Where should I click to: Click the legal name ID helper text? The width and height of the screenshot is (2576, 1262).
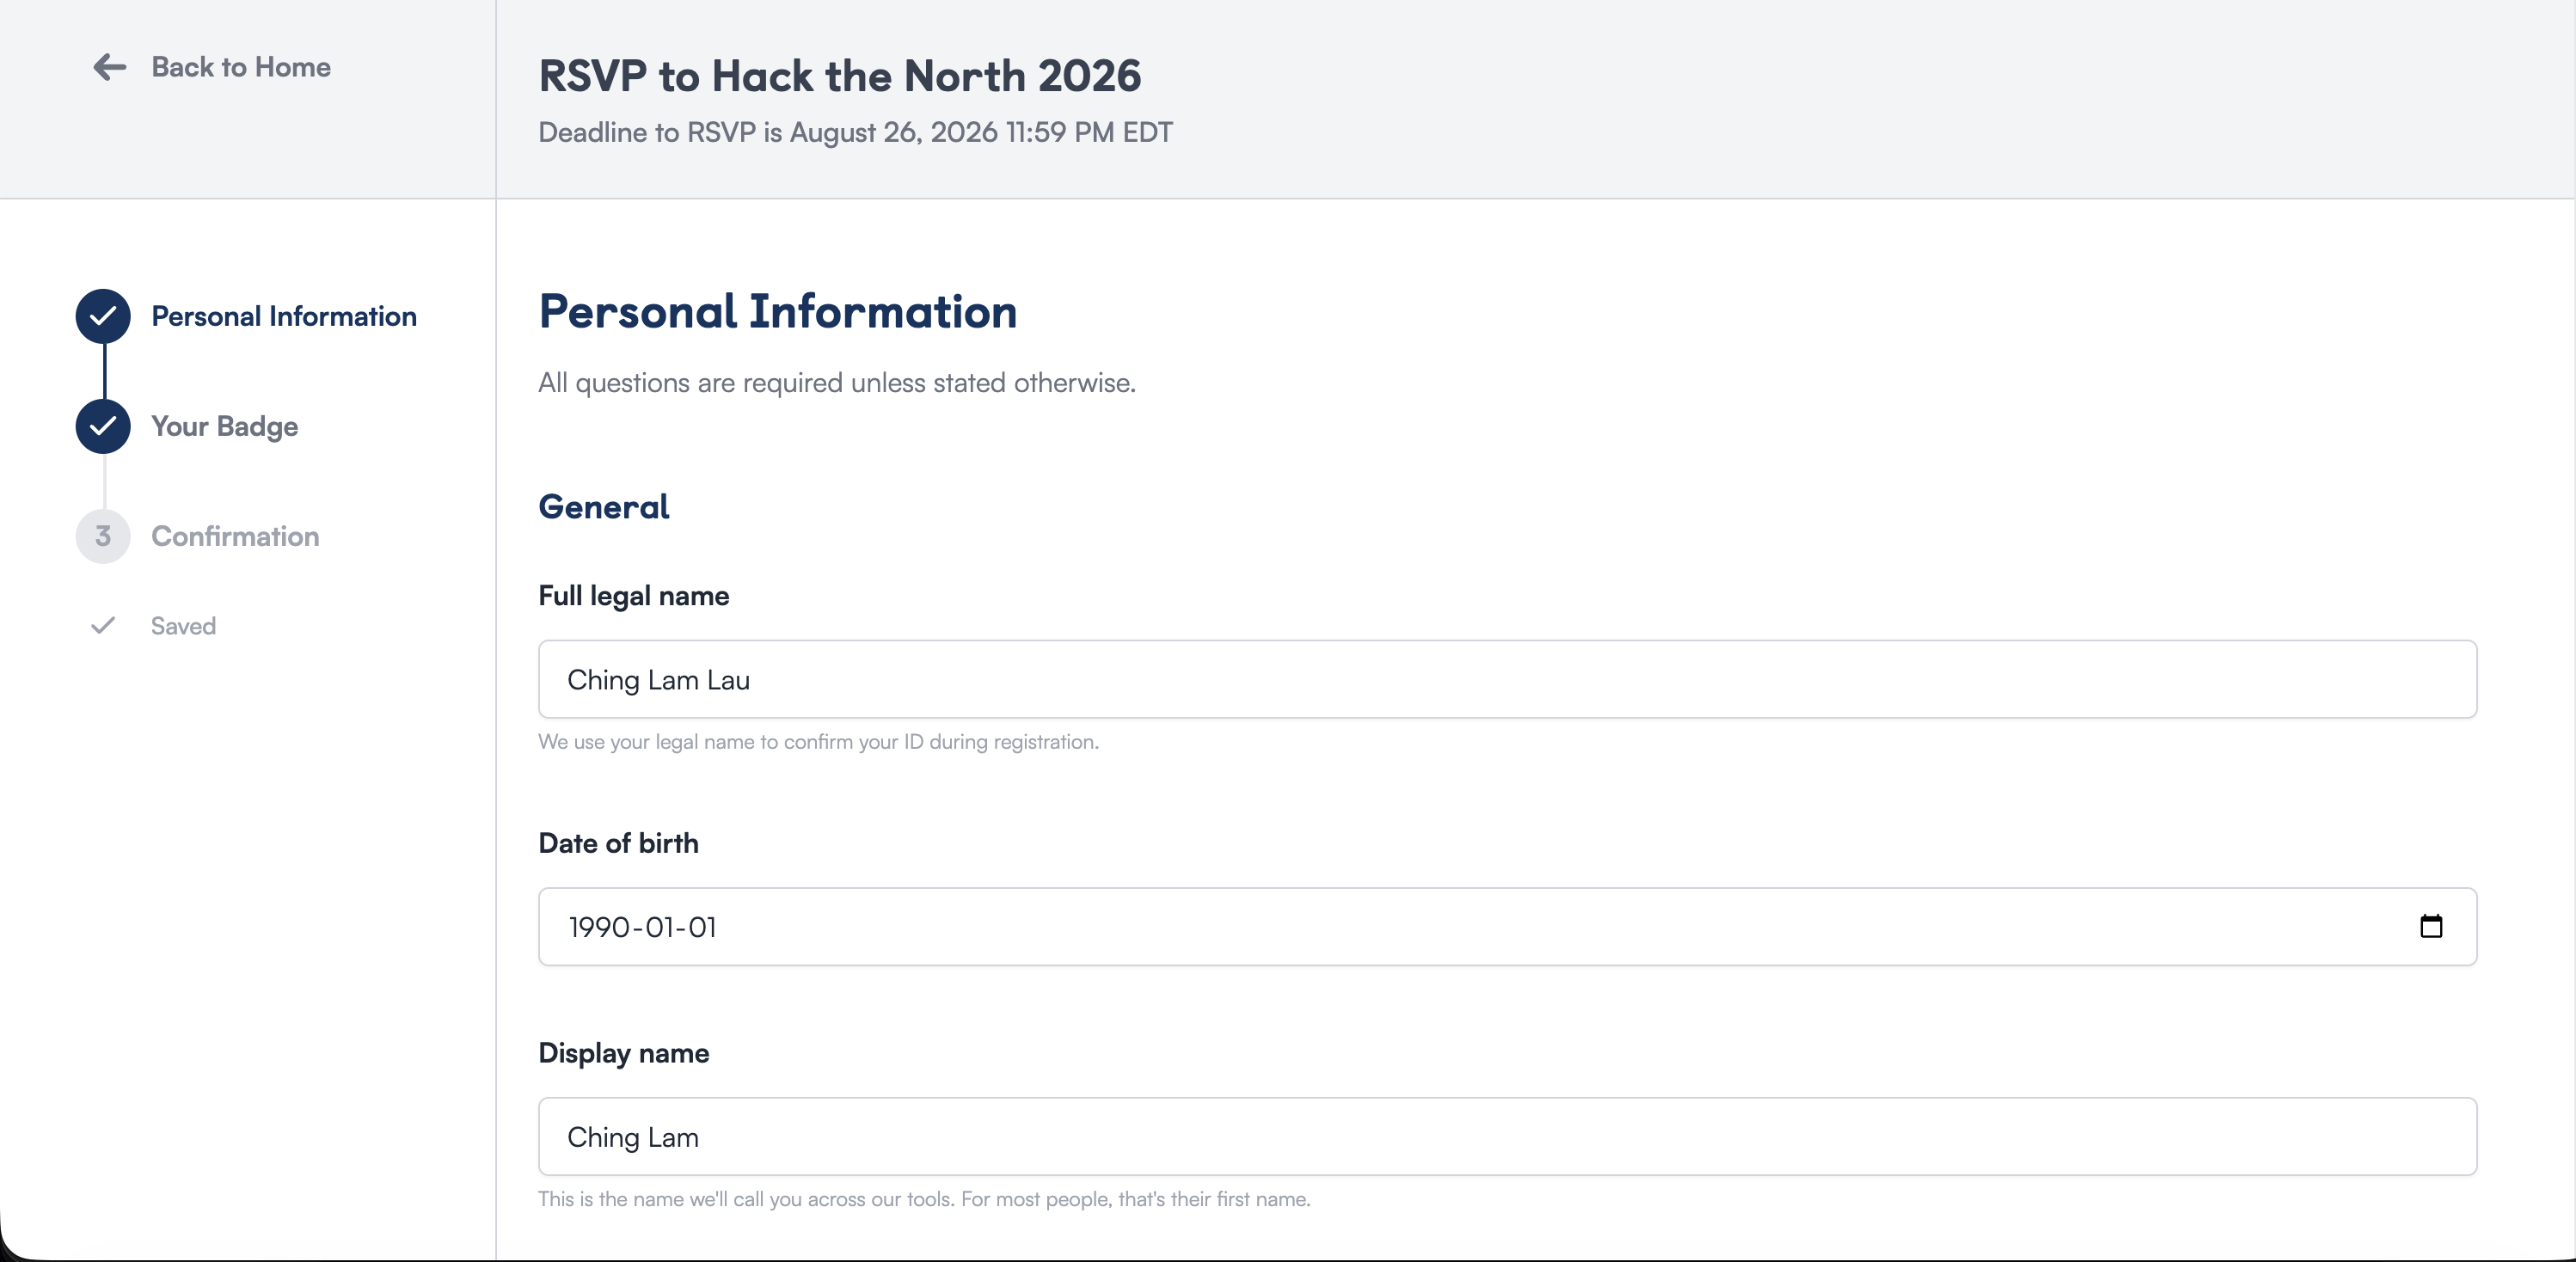818,742
